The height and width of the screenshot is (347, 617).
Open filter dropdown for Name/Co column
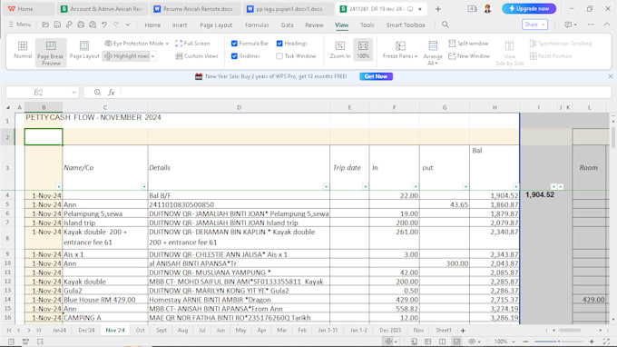coord(143,187)
